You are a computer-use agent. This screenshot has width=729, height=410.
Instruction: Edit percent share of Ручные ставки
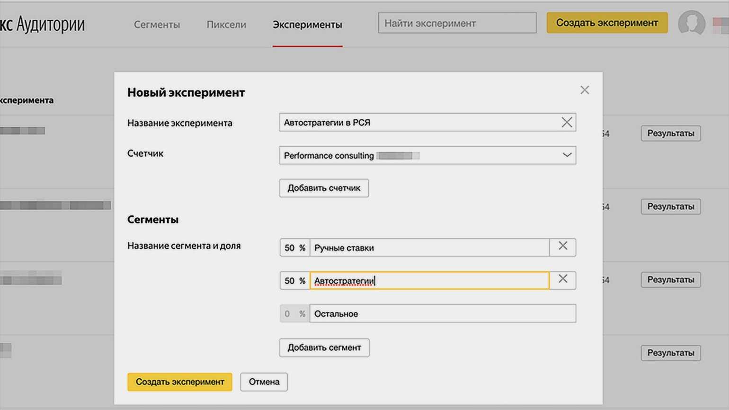tap(294, 248)
